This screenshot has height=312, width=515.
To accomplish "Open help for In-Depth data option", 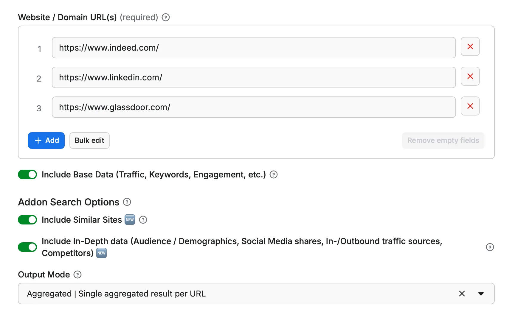I will 490,247.
